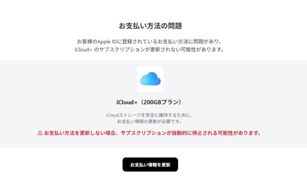Click 'お支払い方法を更新しない場合' in red text
This screenshot has width=307, height=176.
[79, 133]
